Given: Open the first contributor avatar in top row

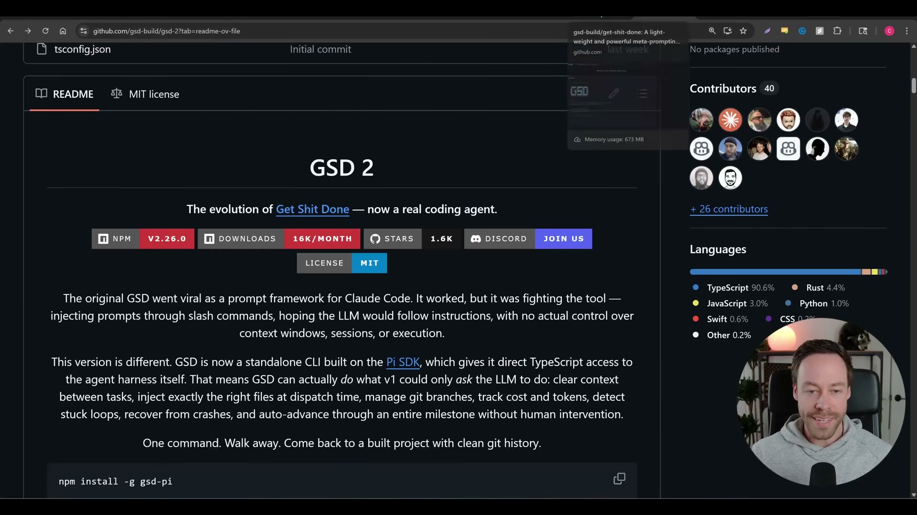Looking at the screenshot, I should point(701,120).
